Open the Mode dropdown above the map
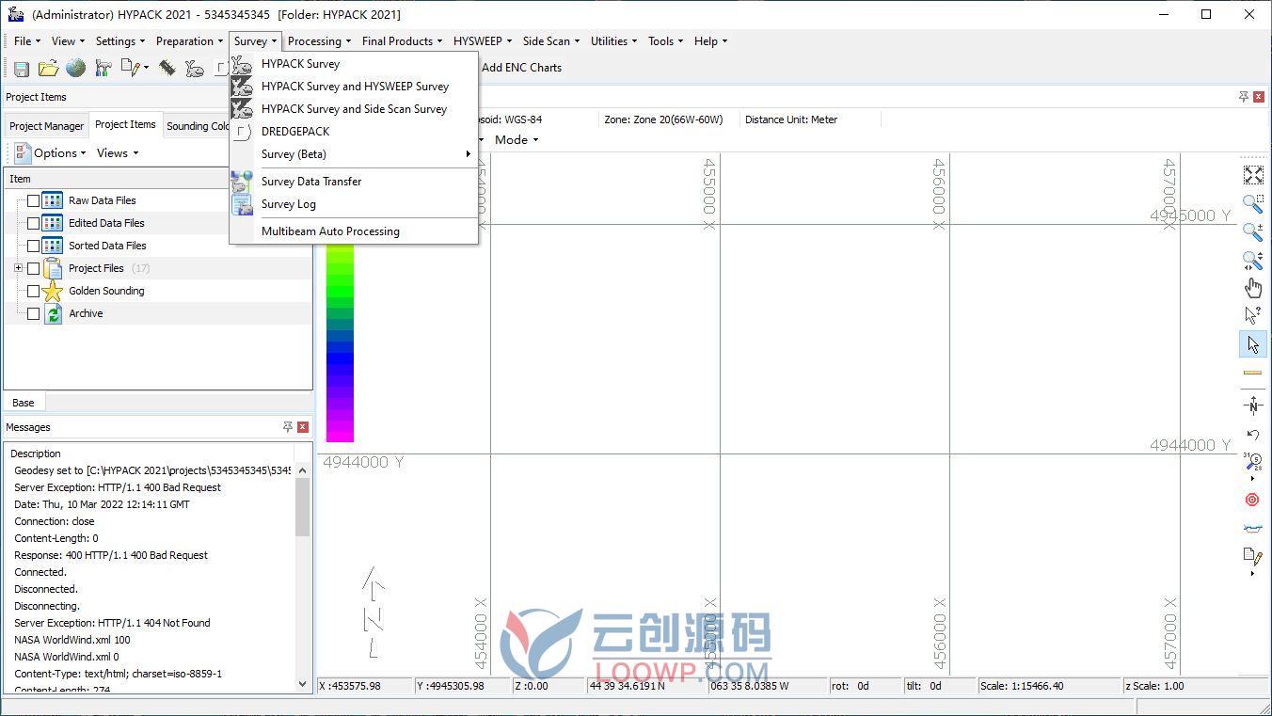1272x716 pixels. (517, 139)
